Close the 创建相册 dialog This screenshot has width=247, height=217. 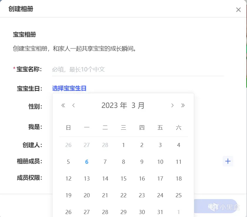[x=238, y=10]
